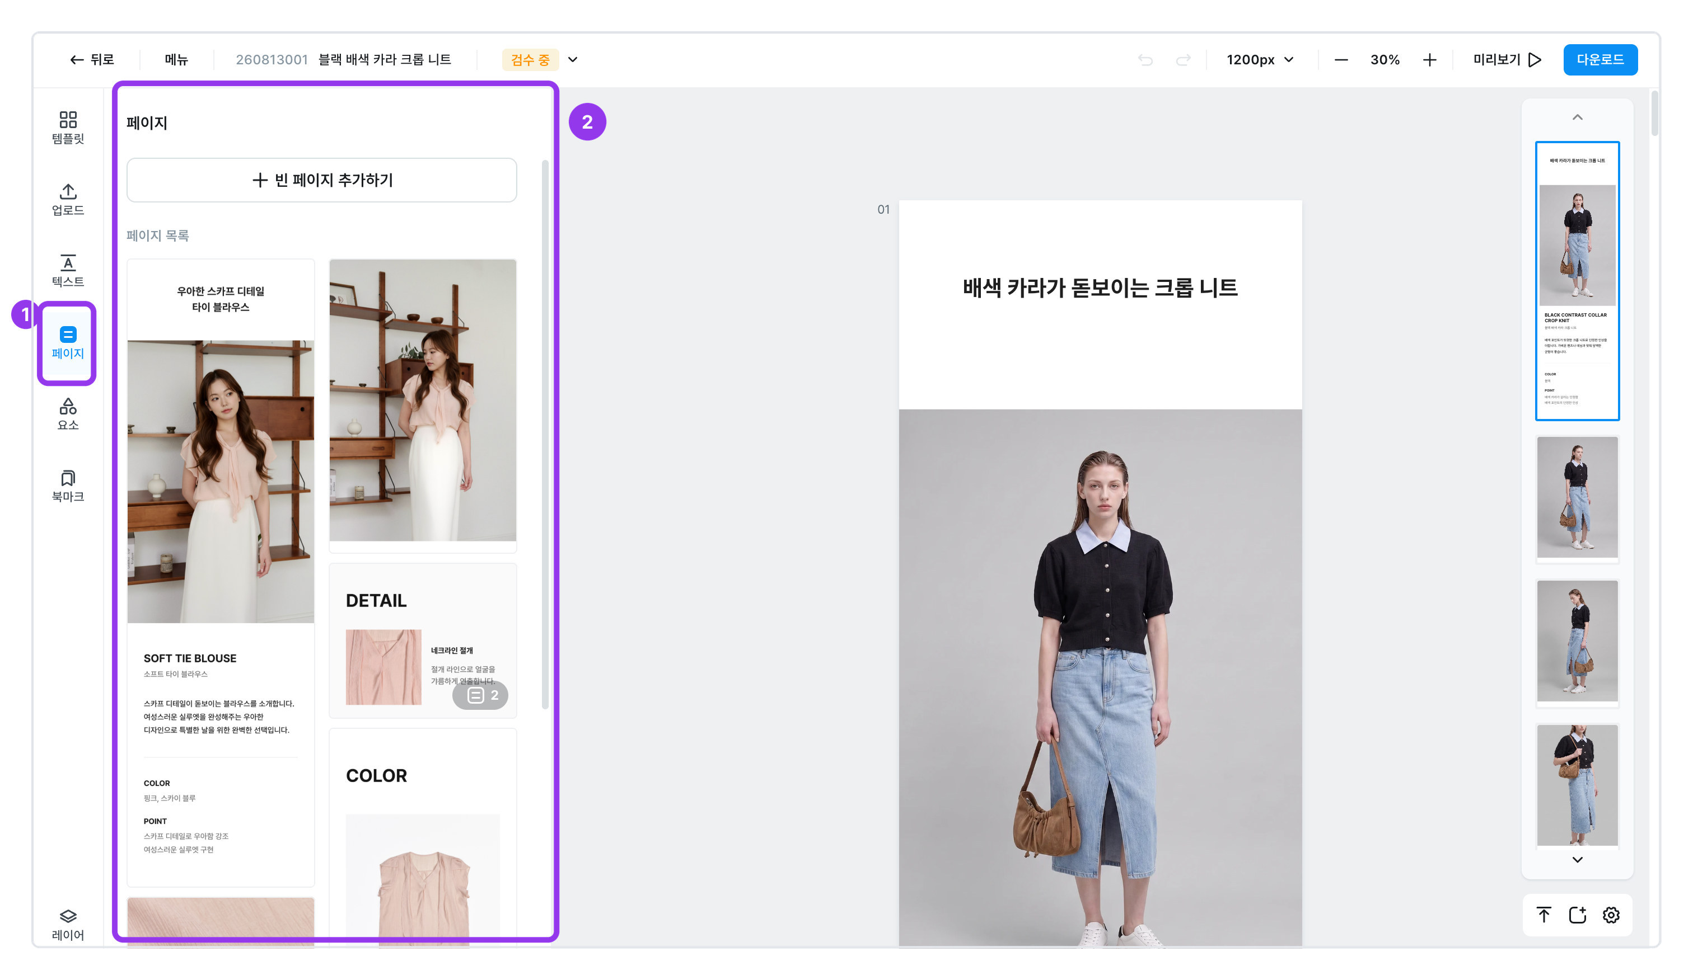Select the pink blouse model photo template
Screen dimensions: 1693x980
[x=423, y=406]
